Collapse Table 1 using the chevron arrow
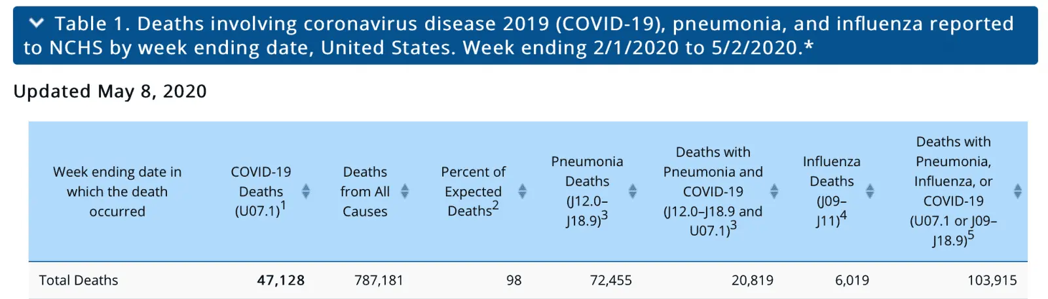The image size is (1048, 299). coord(37,23)
